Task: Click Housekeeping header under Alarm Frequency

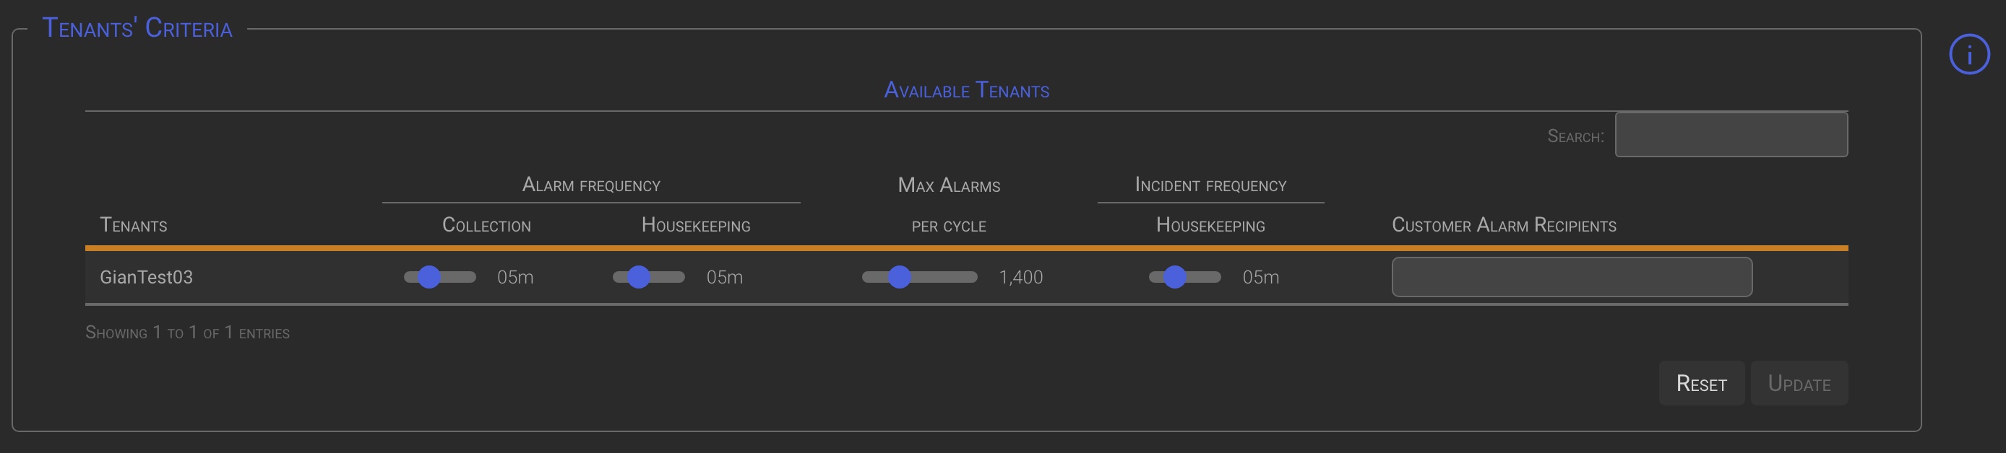Action: 695,225
